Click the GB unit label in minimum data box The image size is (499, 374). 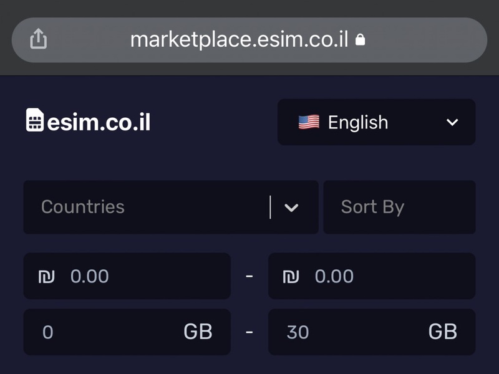[198, 332]
